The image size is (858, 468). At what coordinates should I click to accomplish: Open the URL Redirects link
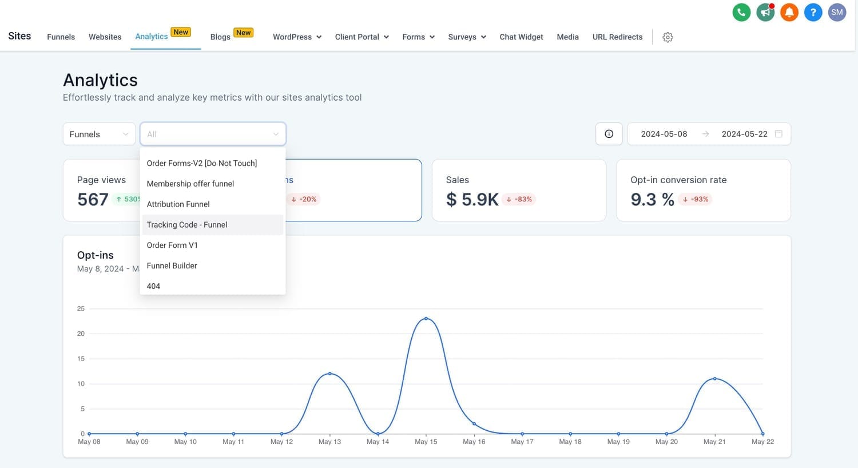617,37
